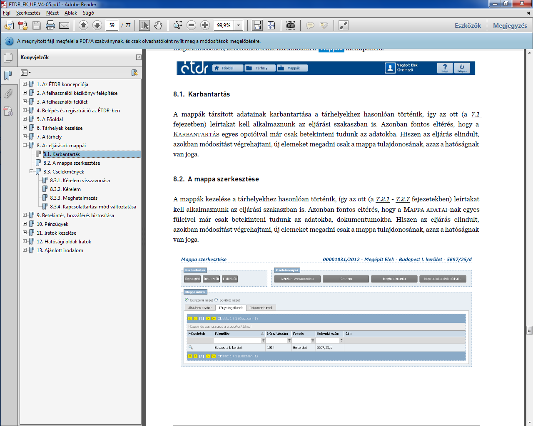533x426 pixels.
Task: Open the zoom level dropdown arrow
Action: tap(239, 25)
